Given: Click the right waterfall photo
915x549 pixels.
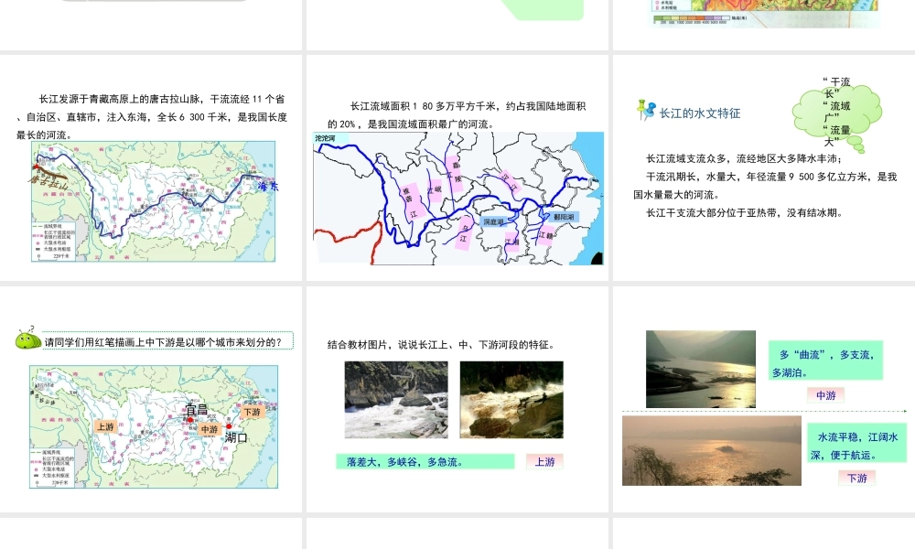Looking at the screenshot, I should [x=511, y=400].
